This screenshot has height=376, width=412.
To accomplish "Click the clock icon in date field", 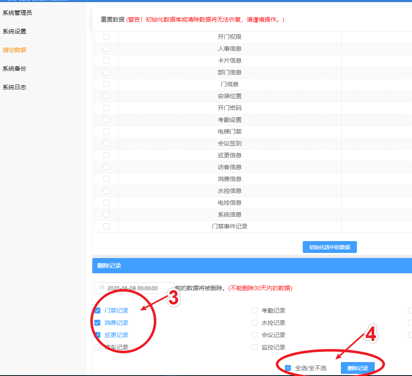I will [x=102, y=288].
